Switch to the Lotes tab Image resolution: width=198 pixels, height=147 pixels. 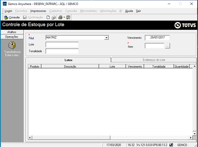(68, 60)
